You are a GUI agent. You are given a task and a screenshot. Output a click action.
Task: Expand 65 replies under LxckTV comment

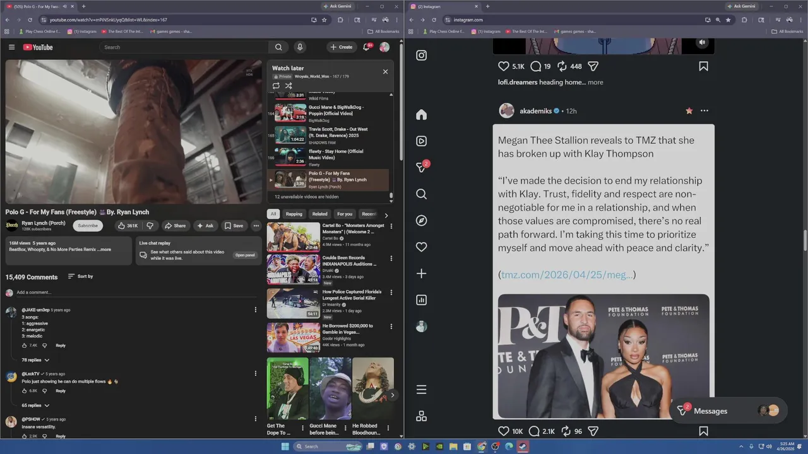(x=35, y=405)
